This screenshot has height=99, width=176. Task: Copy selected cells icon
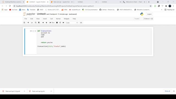click(35, 23)
